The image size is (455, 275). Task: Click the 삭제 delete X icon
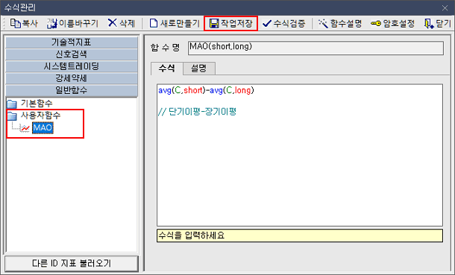click(x=112, y=23)
